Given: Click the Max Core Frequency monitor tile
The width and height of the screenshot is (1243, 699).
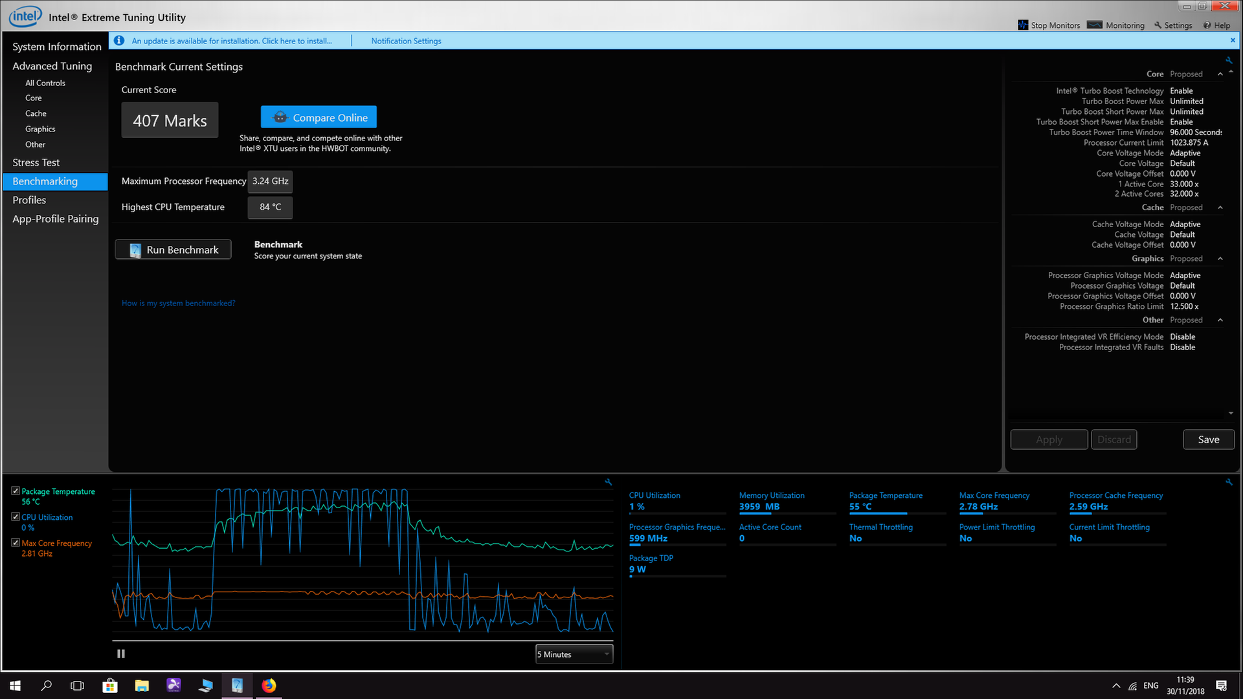Looking at the screenshot, I should point(1007,502).
